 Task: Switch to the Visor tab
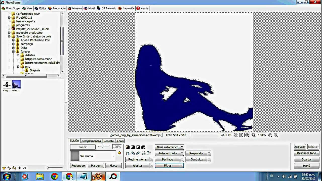tap(27, 8)
